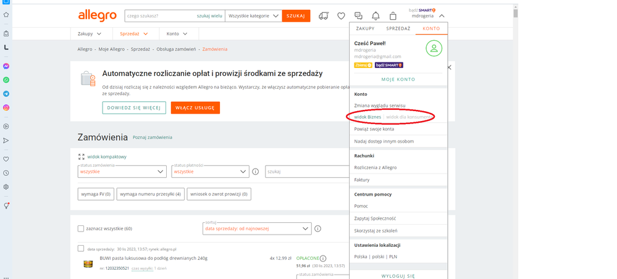This screenshot has height=279, width=617.
Task: Open the 'status płatności' dropdown
Action: pyautogui.click(x=209, y=172)
